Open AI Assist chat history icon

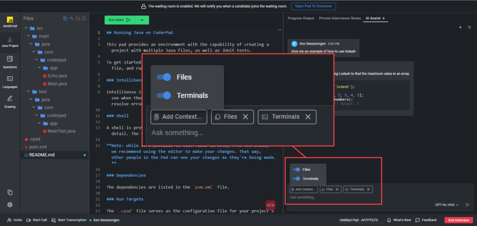point(469,27)
